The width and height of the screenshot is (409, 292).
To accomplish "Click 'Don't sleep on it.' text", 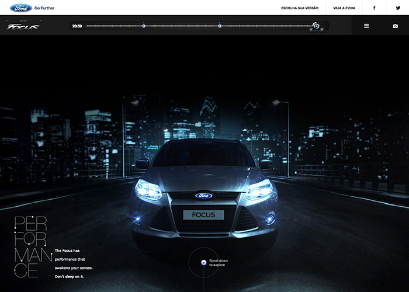I will tap(70, 277).
